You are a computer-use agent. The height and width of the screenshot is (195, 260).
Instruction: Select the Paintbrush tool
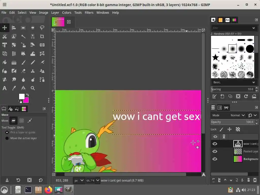[23, 62]
